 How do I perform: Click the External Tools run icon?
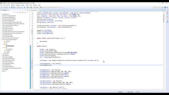click(x=31, y=7)
